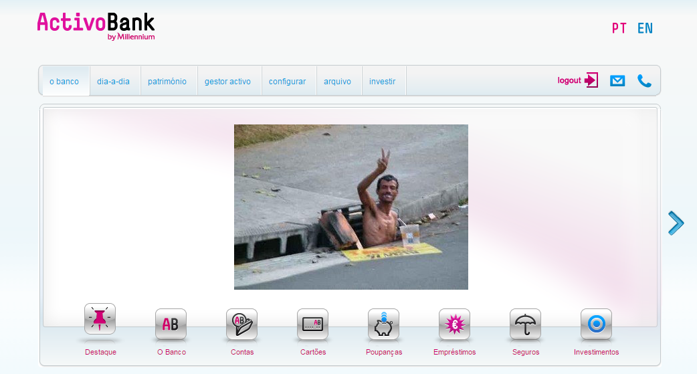Open the Poupanças piggy bank icon
The width and height of the screenshot is (697, 374).
383,324
